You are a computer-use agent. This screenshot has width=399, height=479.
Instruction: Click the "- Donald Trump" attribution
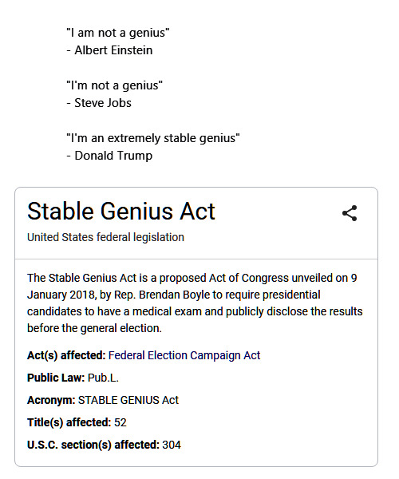click(109, 156)
